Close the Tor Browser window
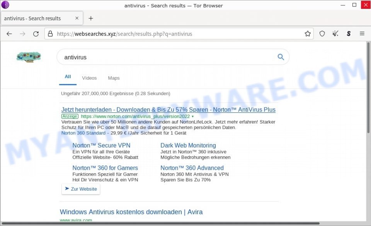 366,5
